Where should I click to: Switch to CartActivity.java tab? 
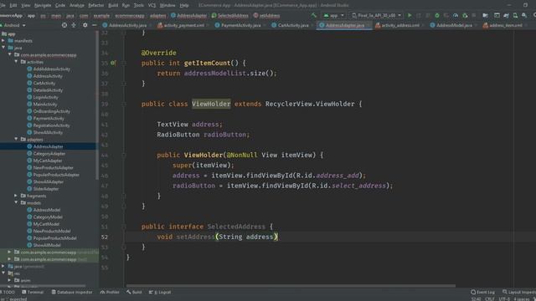(291, 25)
